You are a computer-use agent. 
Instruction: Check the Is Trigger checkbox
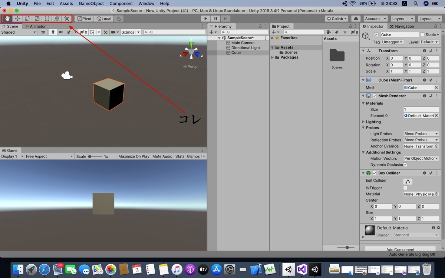(x=405, y=188)
